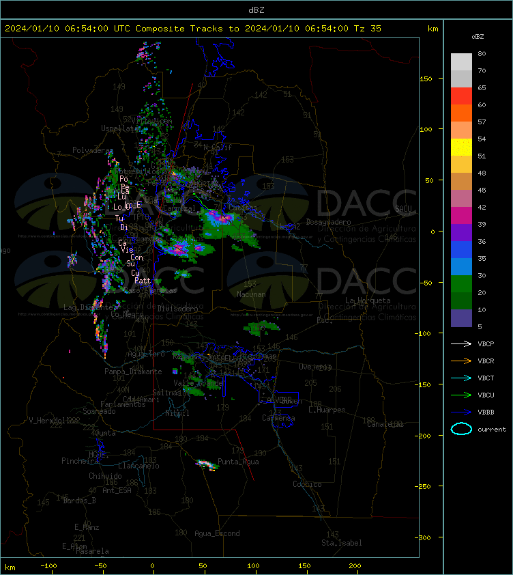Click the blue VBBB arrow in legend

coord(461,412)
